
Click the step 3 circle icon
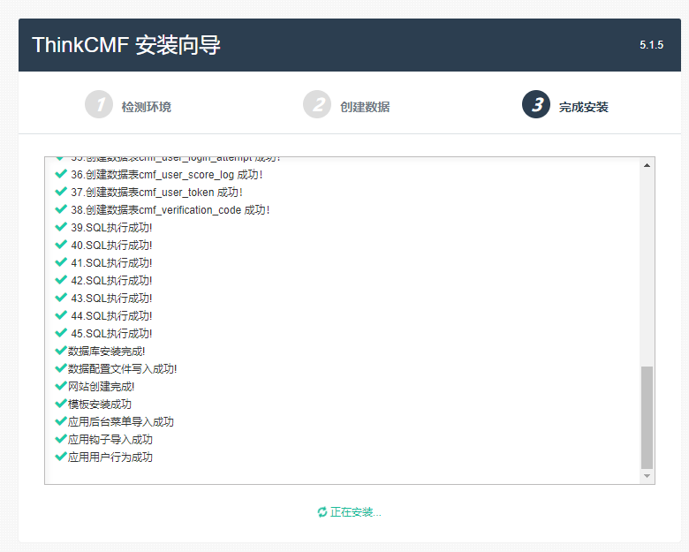pyautogui.click(x=536, y=104)
